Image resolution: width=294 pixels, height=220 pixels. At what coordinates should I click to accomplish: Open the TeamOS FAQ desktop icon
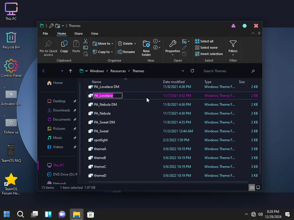[x=11, y=153]
